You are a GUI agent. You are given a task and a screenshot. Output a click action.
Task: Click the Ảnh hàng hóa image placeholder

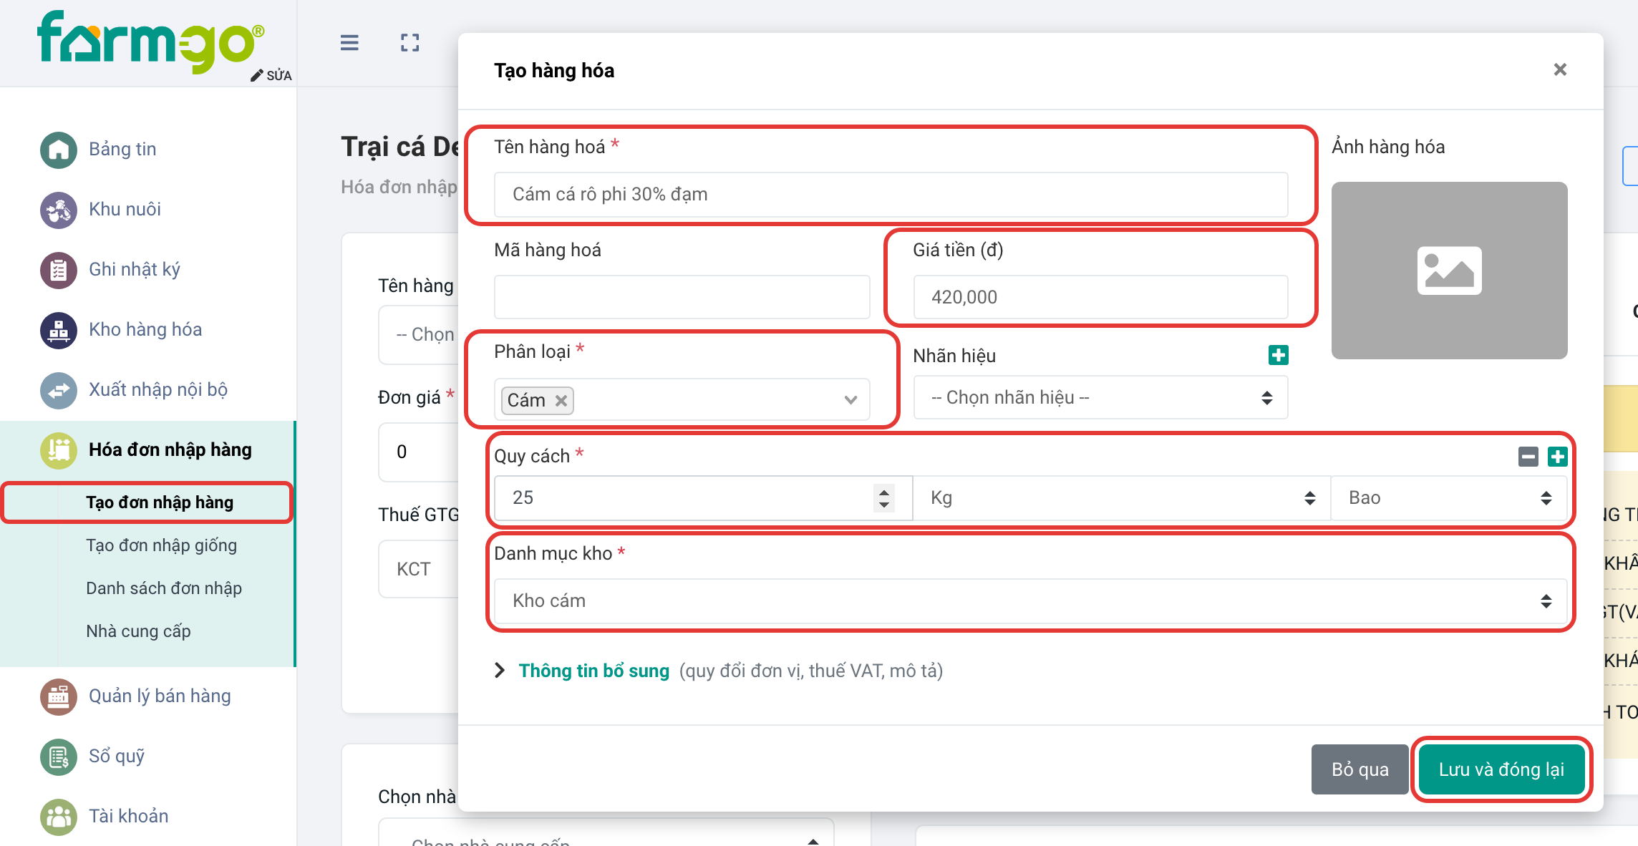click(x=1449, y=271)
